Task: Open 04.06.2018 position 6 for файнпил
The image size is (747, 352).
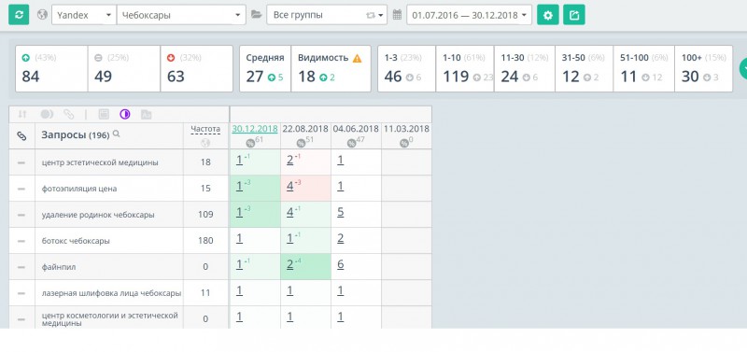Action: 340,265
